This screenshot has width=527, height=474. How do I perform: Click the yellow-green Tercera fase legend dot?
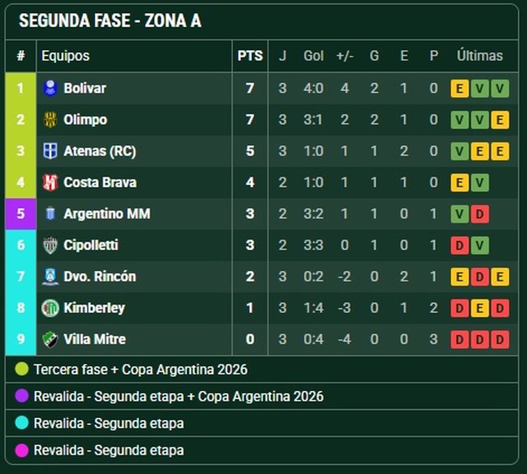22,369
